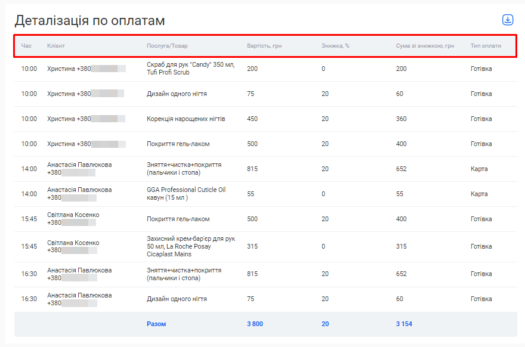Select the total cost 3 800

pos(255,324)
